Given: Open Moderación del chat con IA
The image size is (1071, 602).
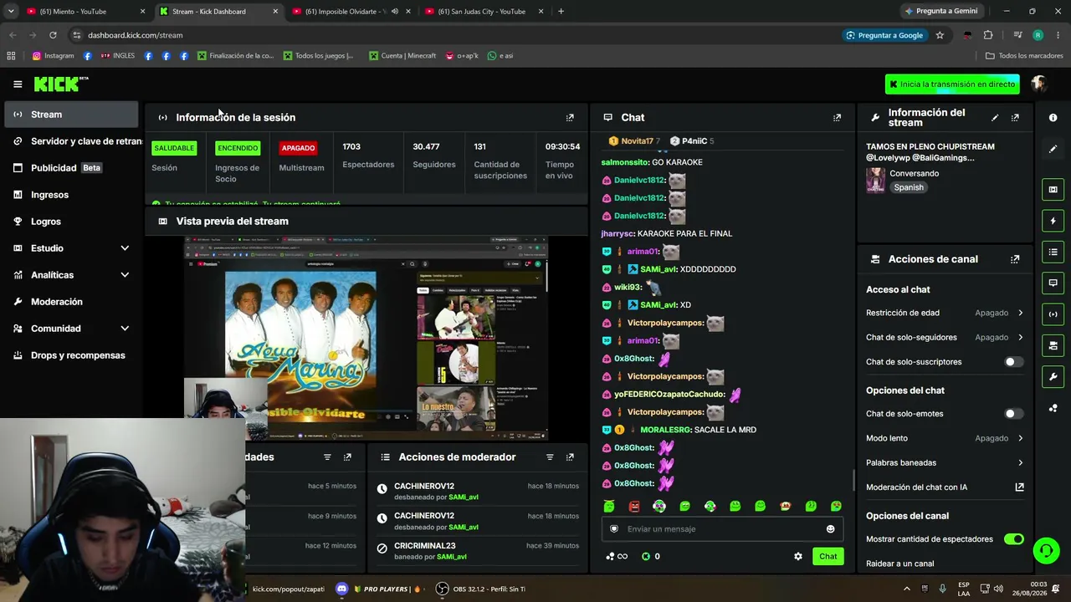Looking at the screenshot, I should (x=945, y=487).
